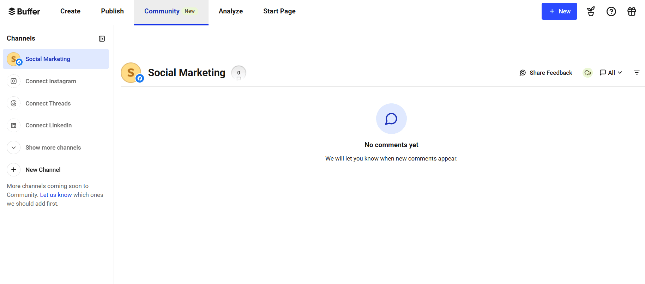
Task: Expand the All comments dropdown
Action: [x=611, y=73]
